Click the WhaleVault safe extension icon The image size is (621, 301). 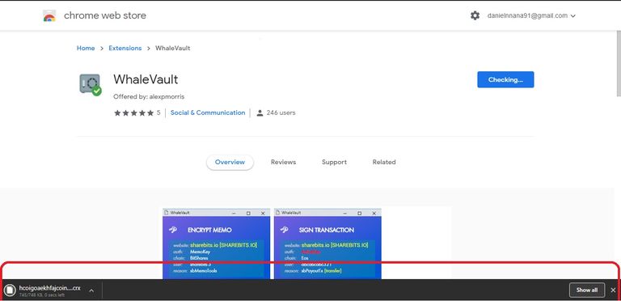[91, 84]
